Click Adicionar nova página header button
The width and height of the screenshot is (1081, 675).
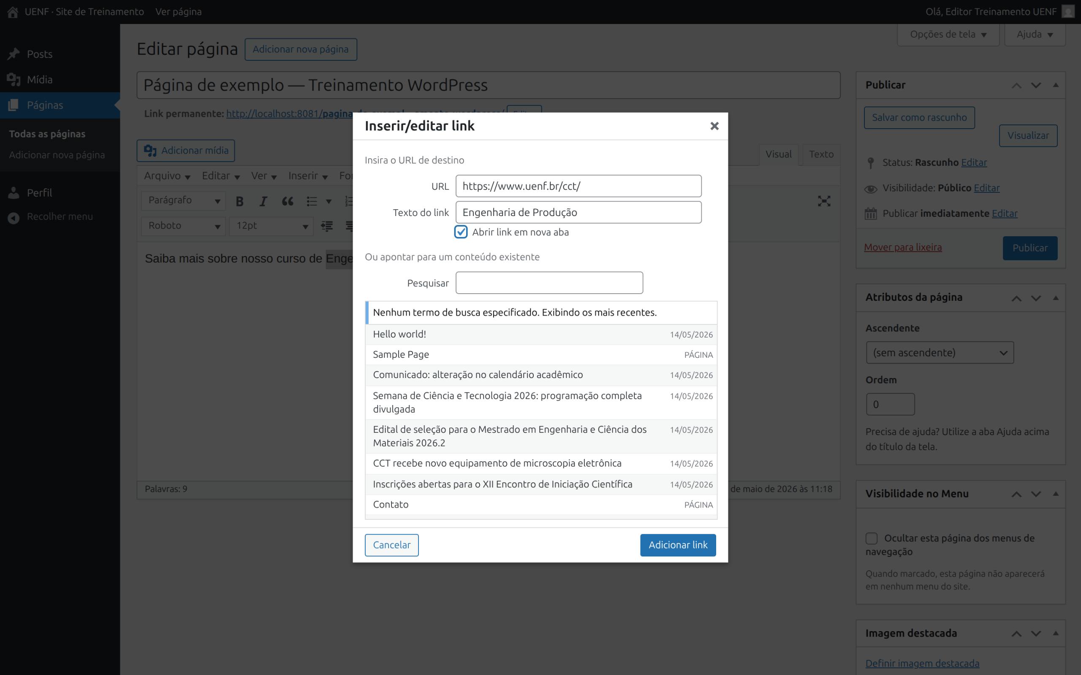(x=301, y=49)
